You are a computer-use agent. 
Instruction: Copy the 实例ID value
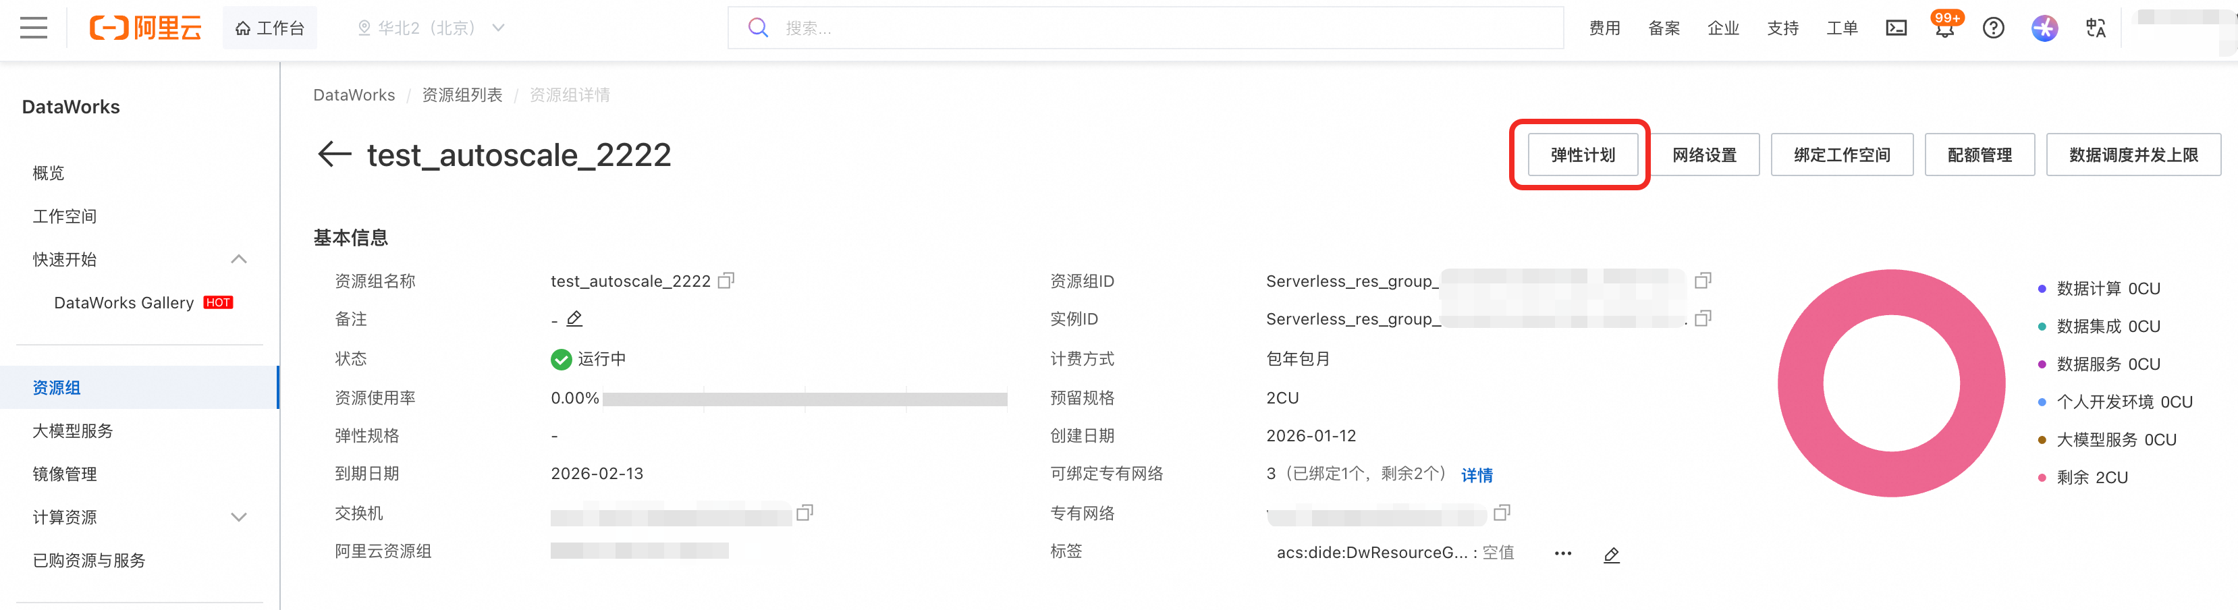[x=1703, y=319]
